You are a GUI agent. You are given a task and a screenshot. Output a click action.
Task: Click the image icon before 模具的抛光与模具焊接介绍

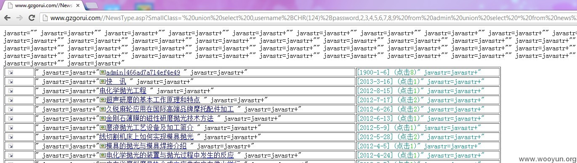tap(103, 146)
